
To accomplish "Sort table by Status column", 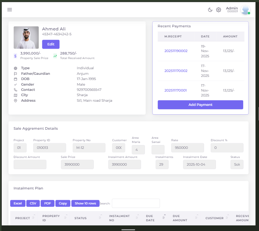I will (80, 218).
